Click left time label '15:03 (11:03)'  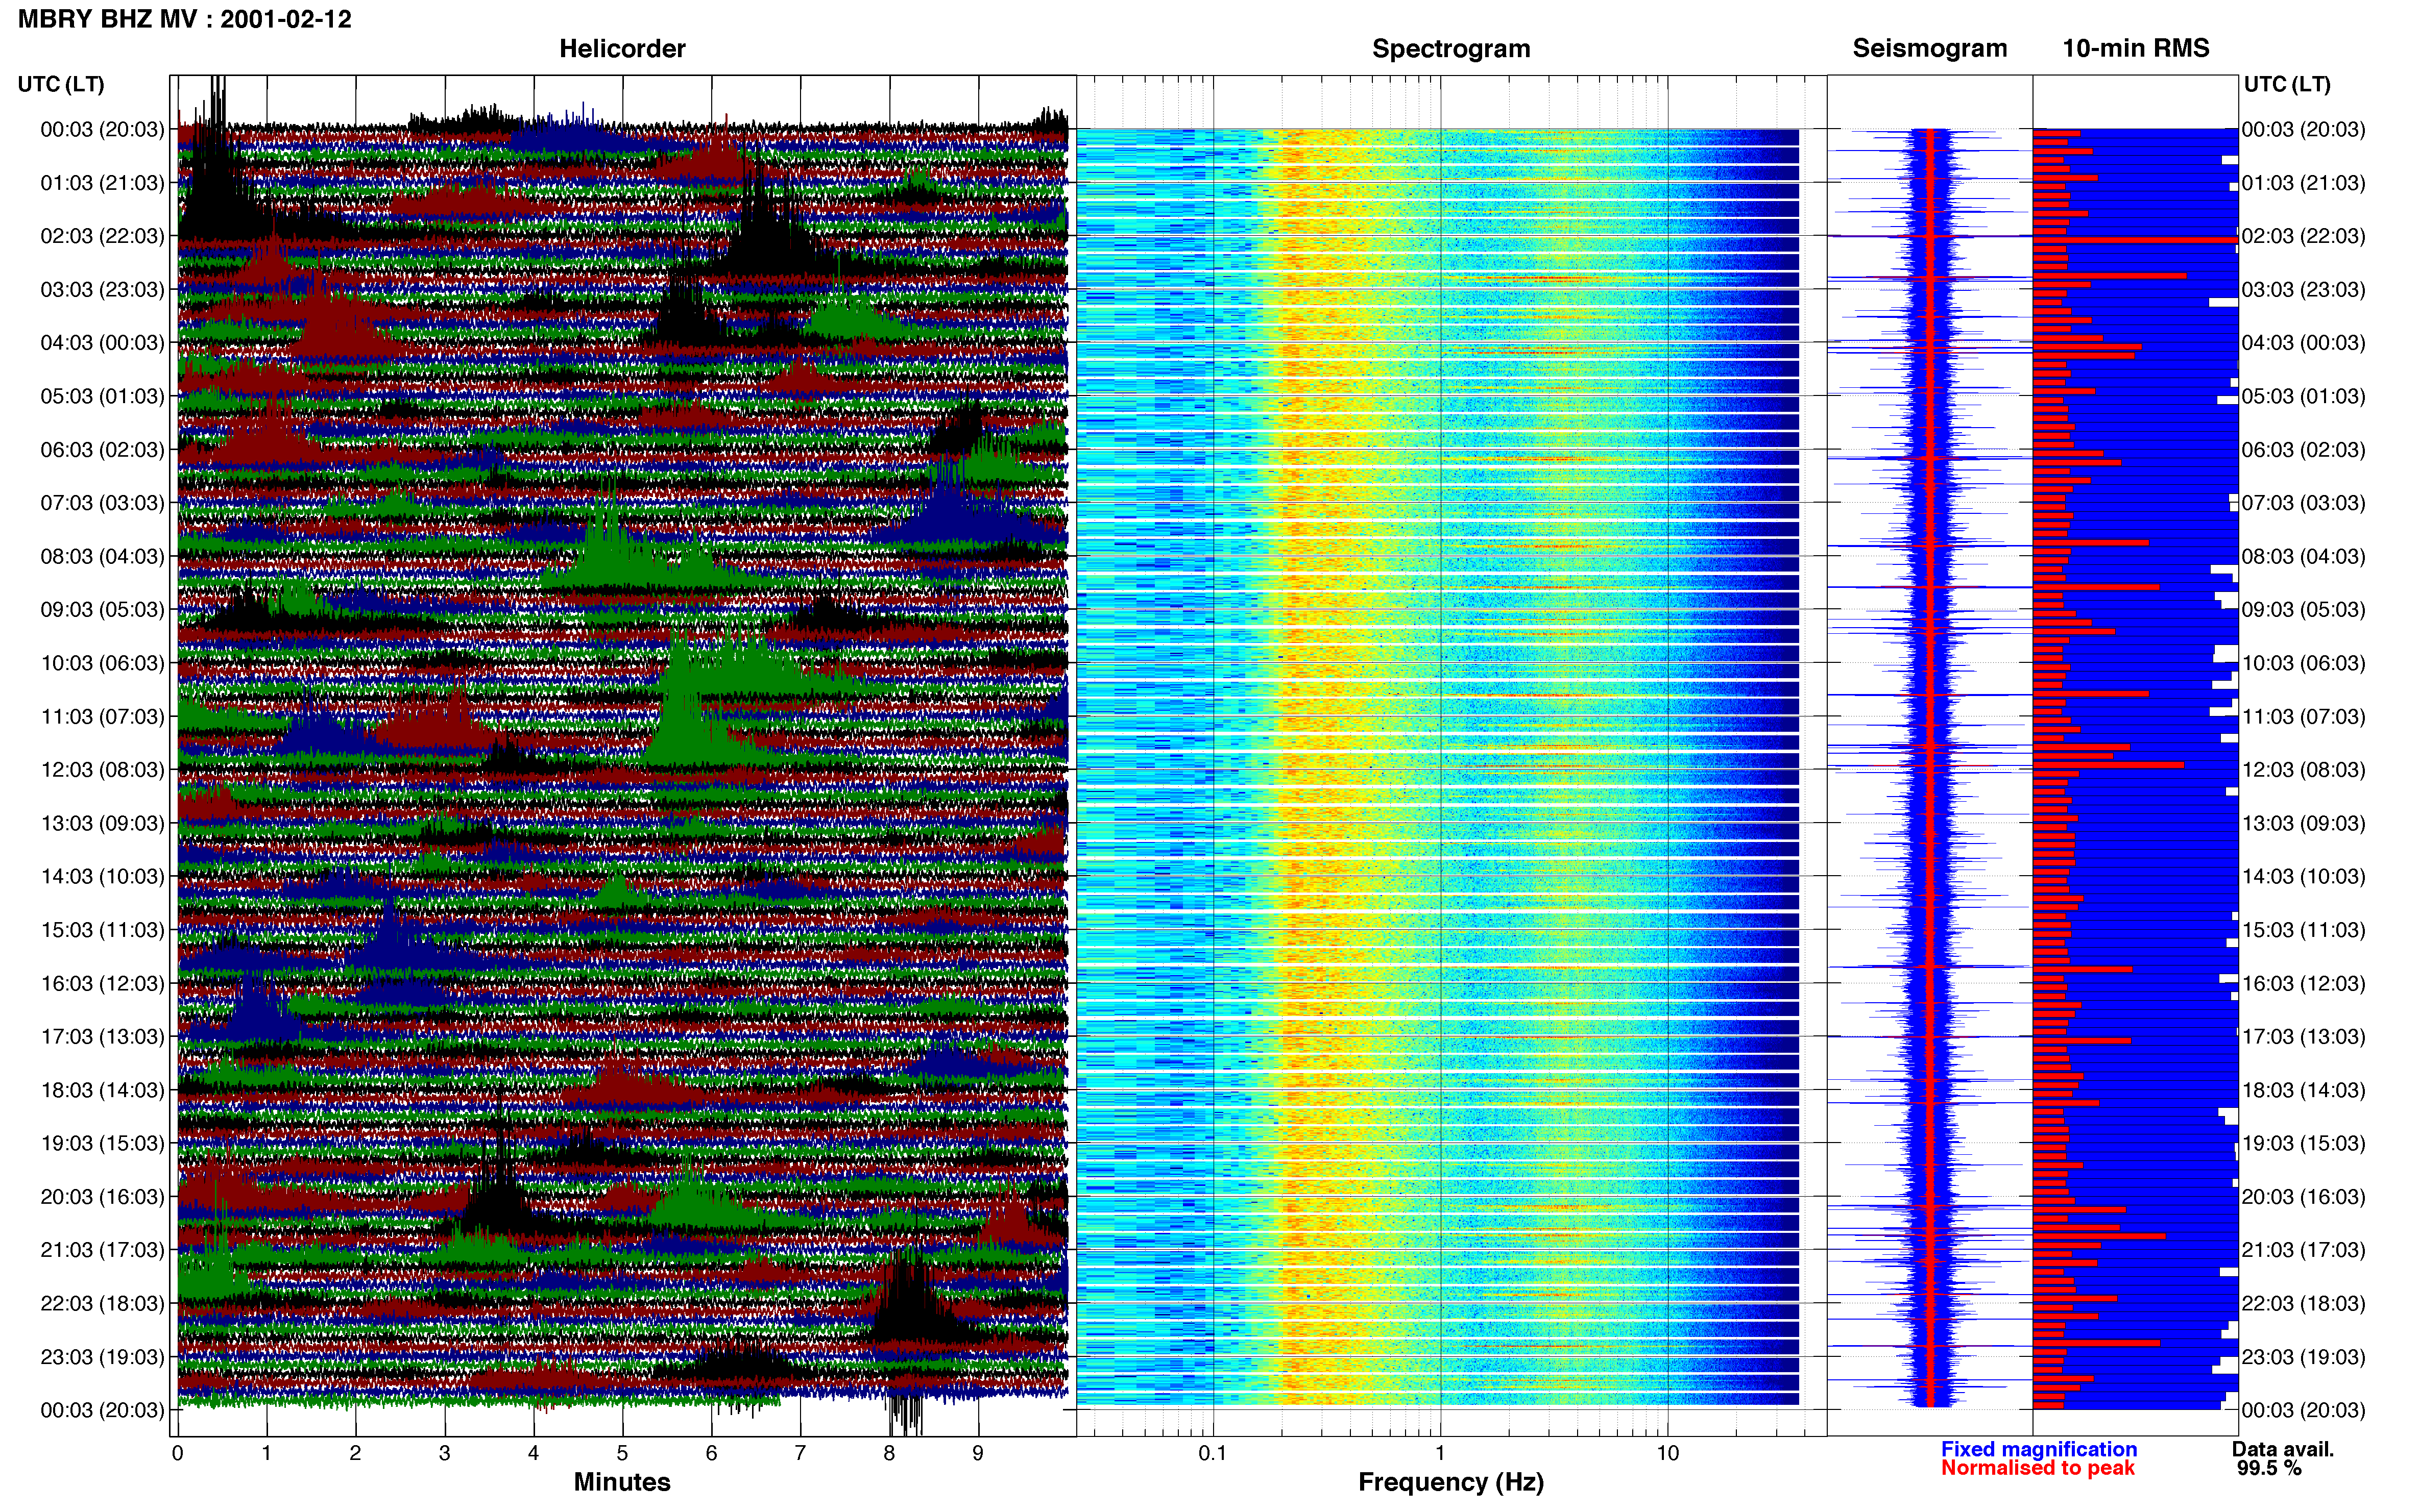click(102, 929)
